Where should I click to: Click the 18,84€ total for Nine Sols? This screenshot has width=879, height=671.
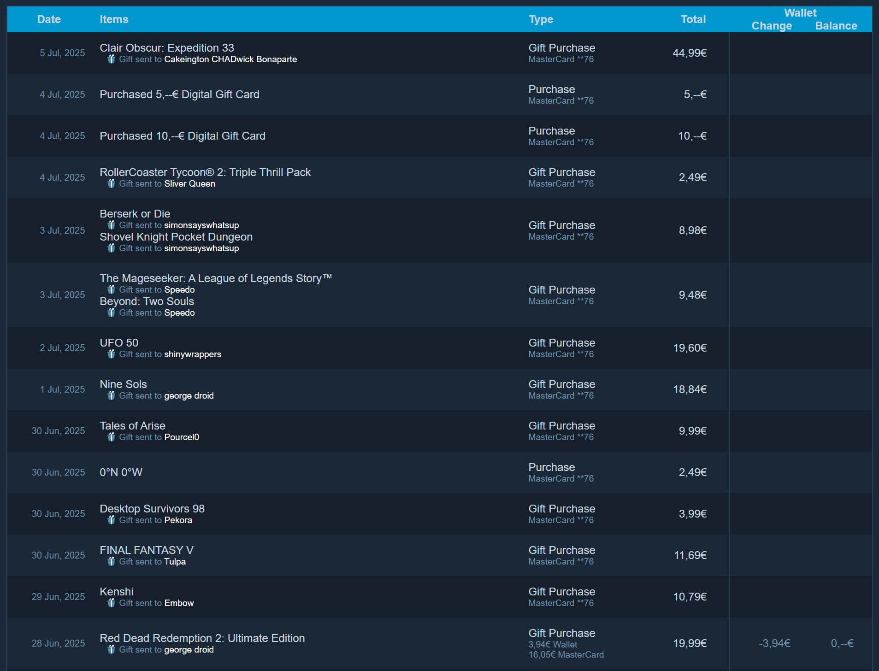[690, 389]
